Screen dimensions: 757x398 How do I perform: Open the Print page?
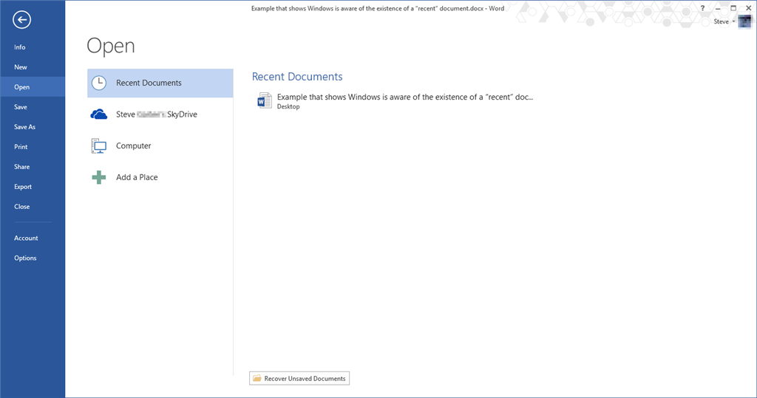coord(33,147)
